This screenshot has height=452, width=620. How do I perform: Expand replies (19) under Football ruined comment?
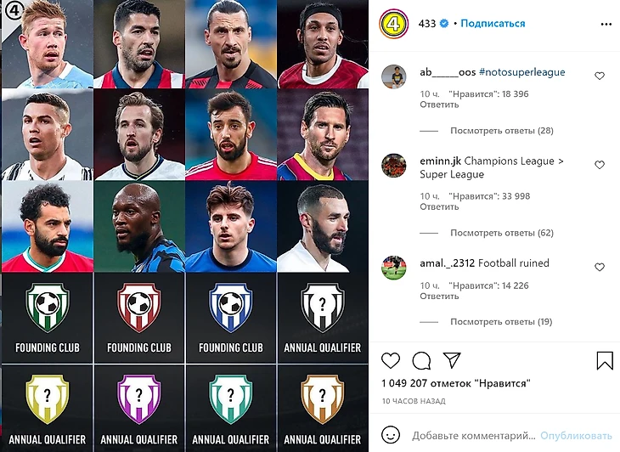501,321
